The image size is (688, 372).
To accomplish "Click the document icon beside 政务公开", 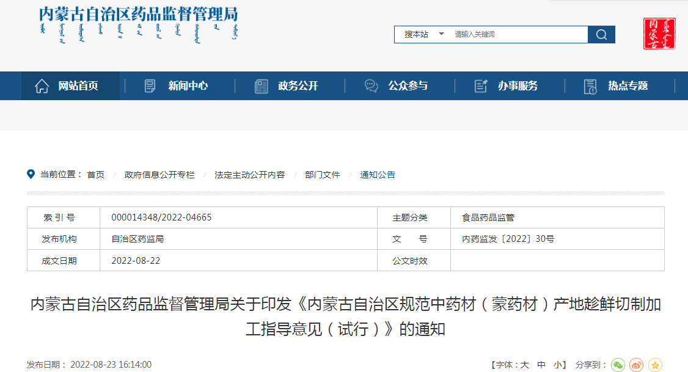I will (262, 86).
